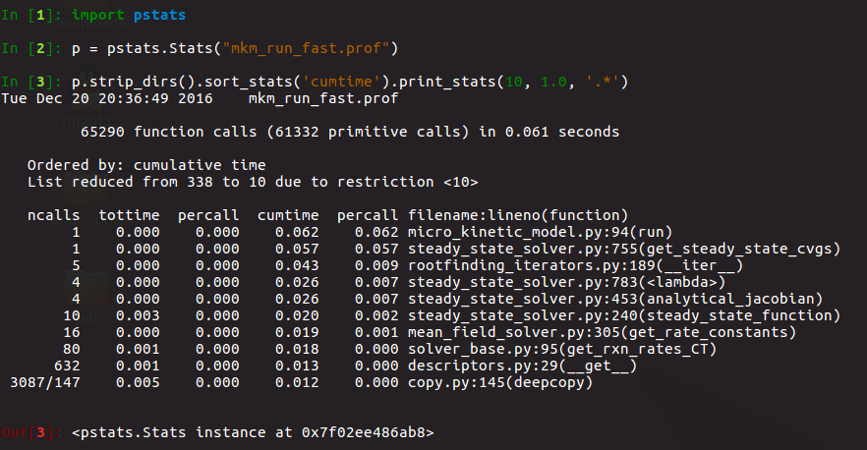Click the Out[3] pstats.Stats instance output
867x450 pixels.
253,432
